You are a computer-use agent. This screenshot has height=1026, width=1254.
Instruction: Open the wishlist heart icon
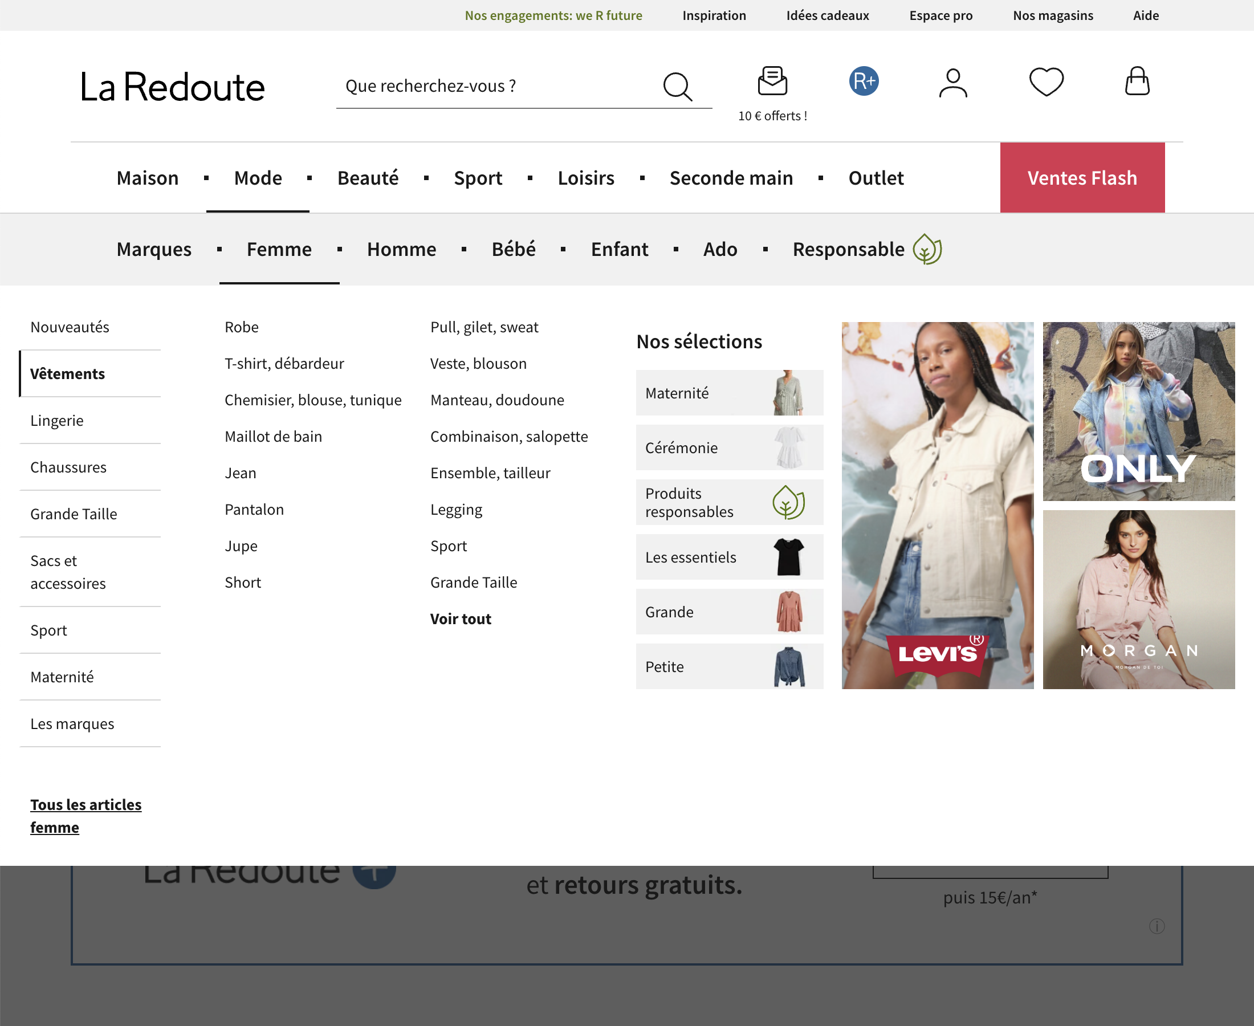click(1046, 82)
